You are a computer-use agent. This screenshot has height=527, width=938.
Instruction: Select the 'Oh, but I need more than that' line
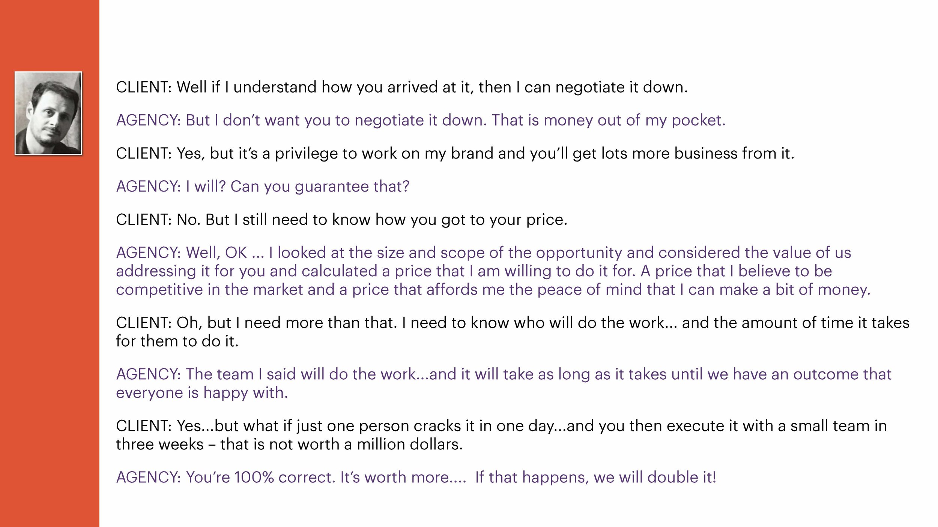[513, 323]
